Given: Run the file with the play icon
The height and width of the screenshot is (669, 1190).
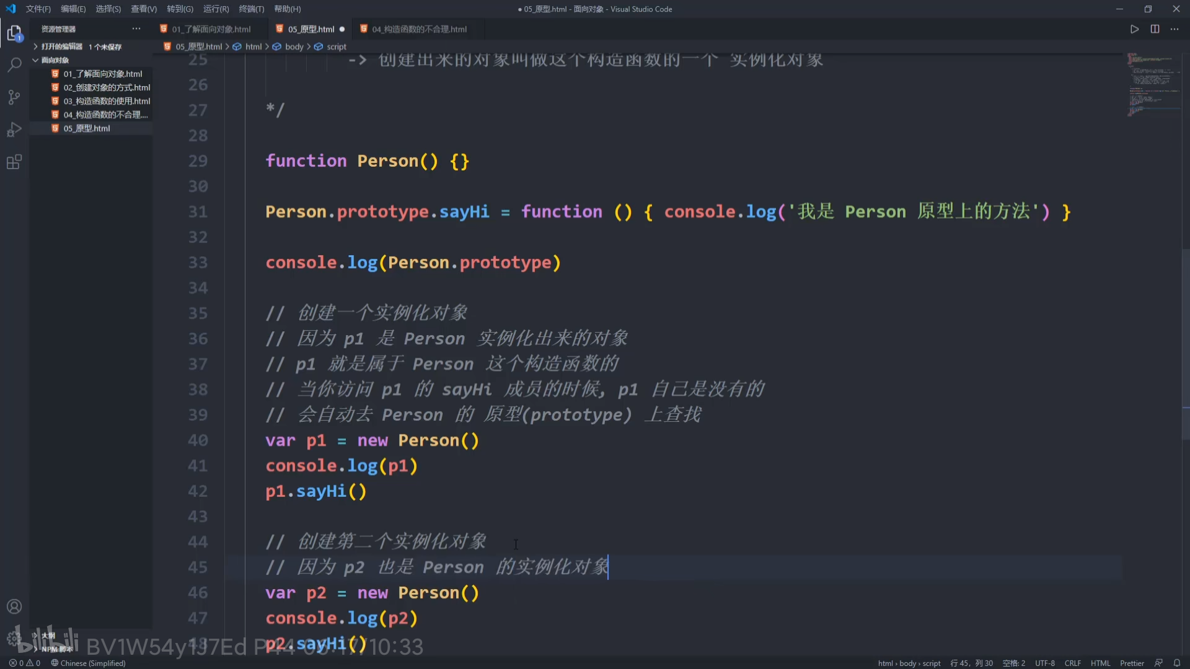Looking at the screenshot, I should click(x=1134, y=29).
